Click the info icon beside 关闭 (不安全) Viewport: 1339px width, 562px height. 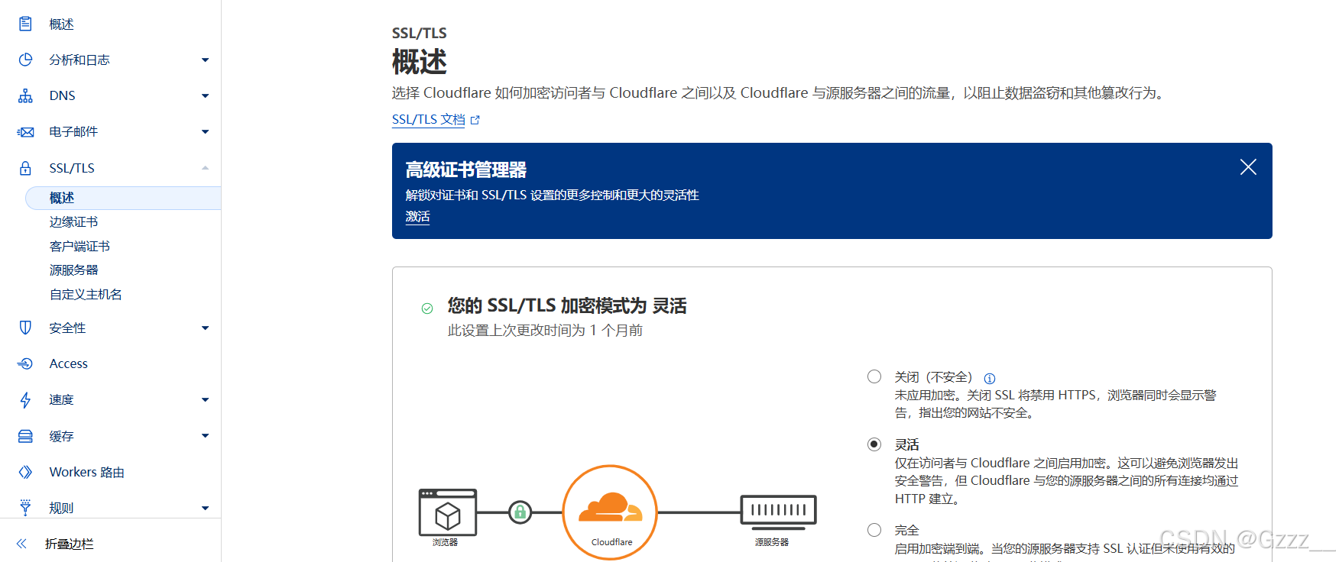989,379
